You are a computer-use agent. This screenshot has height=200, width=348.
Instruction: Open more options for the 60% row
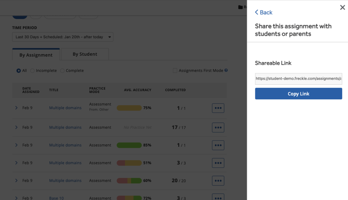coord(218,181)
